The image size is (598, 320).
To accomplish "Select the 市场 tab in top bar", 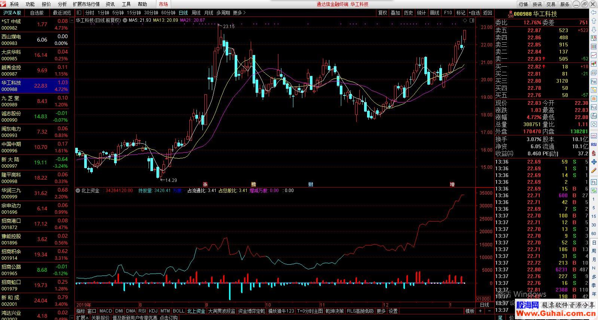I will pyautogui.click(x=164, y=4).
